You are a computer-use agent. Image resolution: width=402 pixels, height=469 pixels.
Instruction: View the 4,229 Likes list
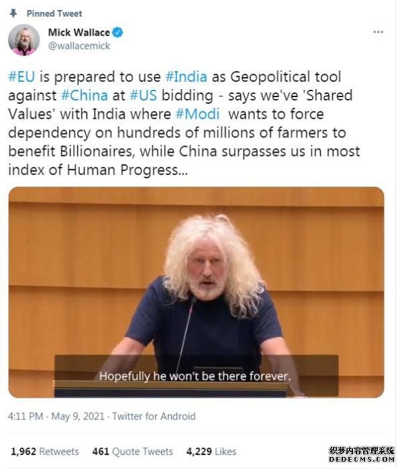[x=211, y=452]
